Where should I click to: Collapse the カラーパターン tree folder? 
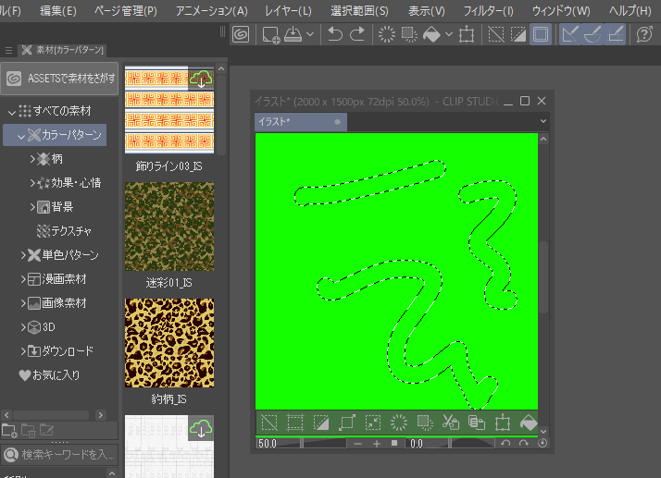pyautogui.click(x=20, y=136)
